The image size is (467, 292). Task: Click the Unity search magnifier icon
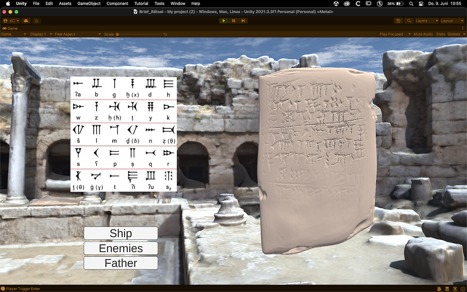tap(409, 21)
